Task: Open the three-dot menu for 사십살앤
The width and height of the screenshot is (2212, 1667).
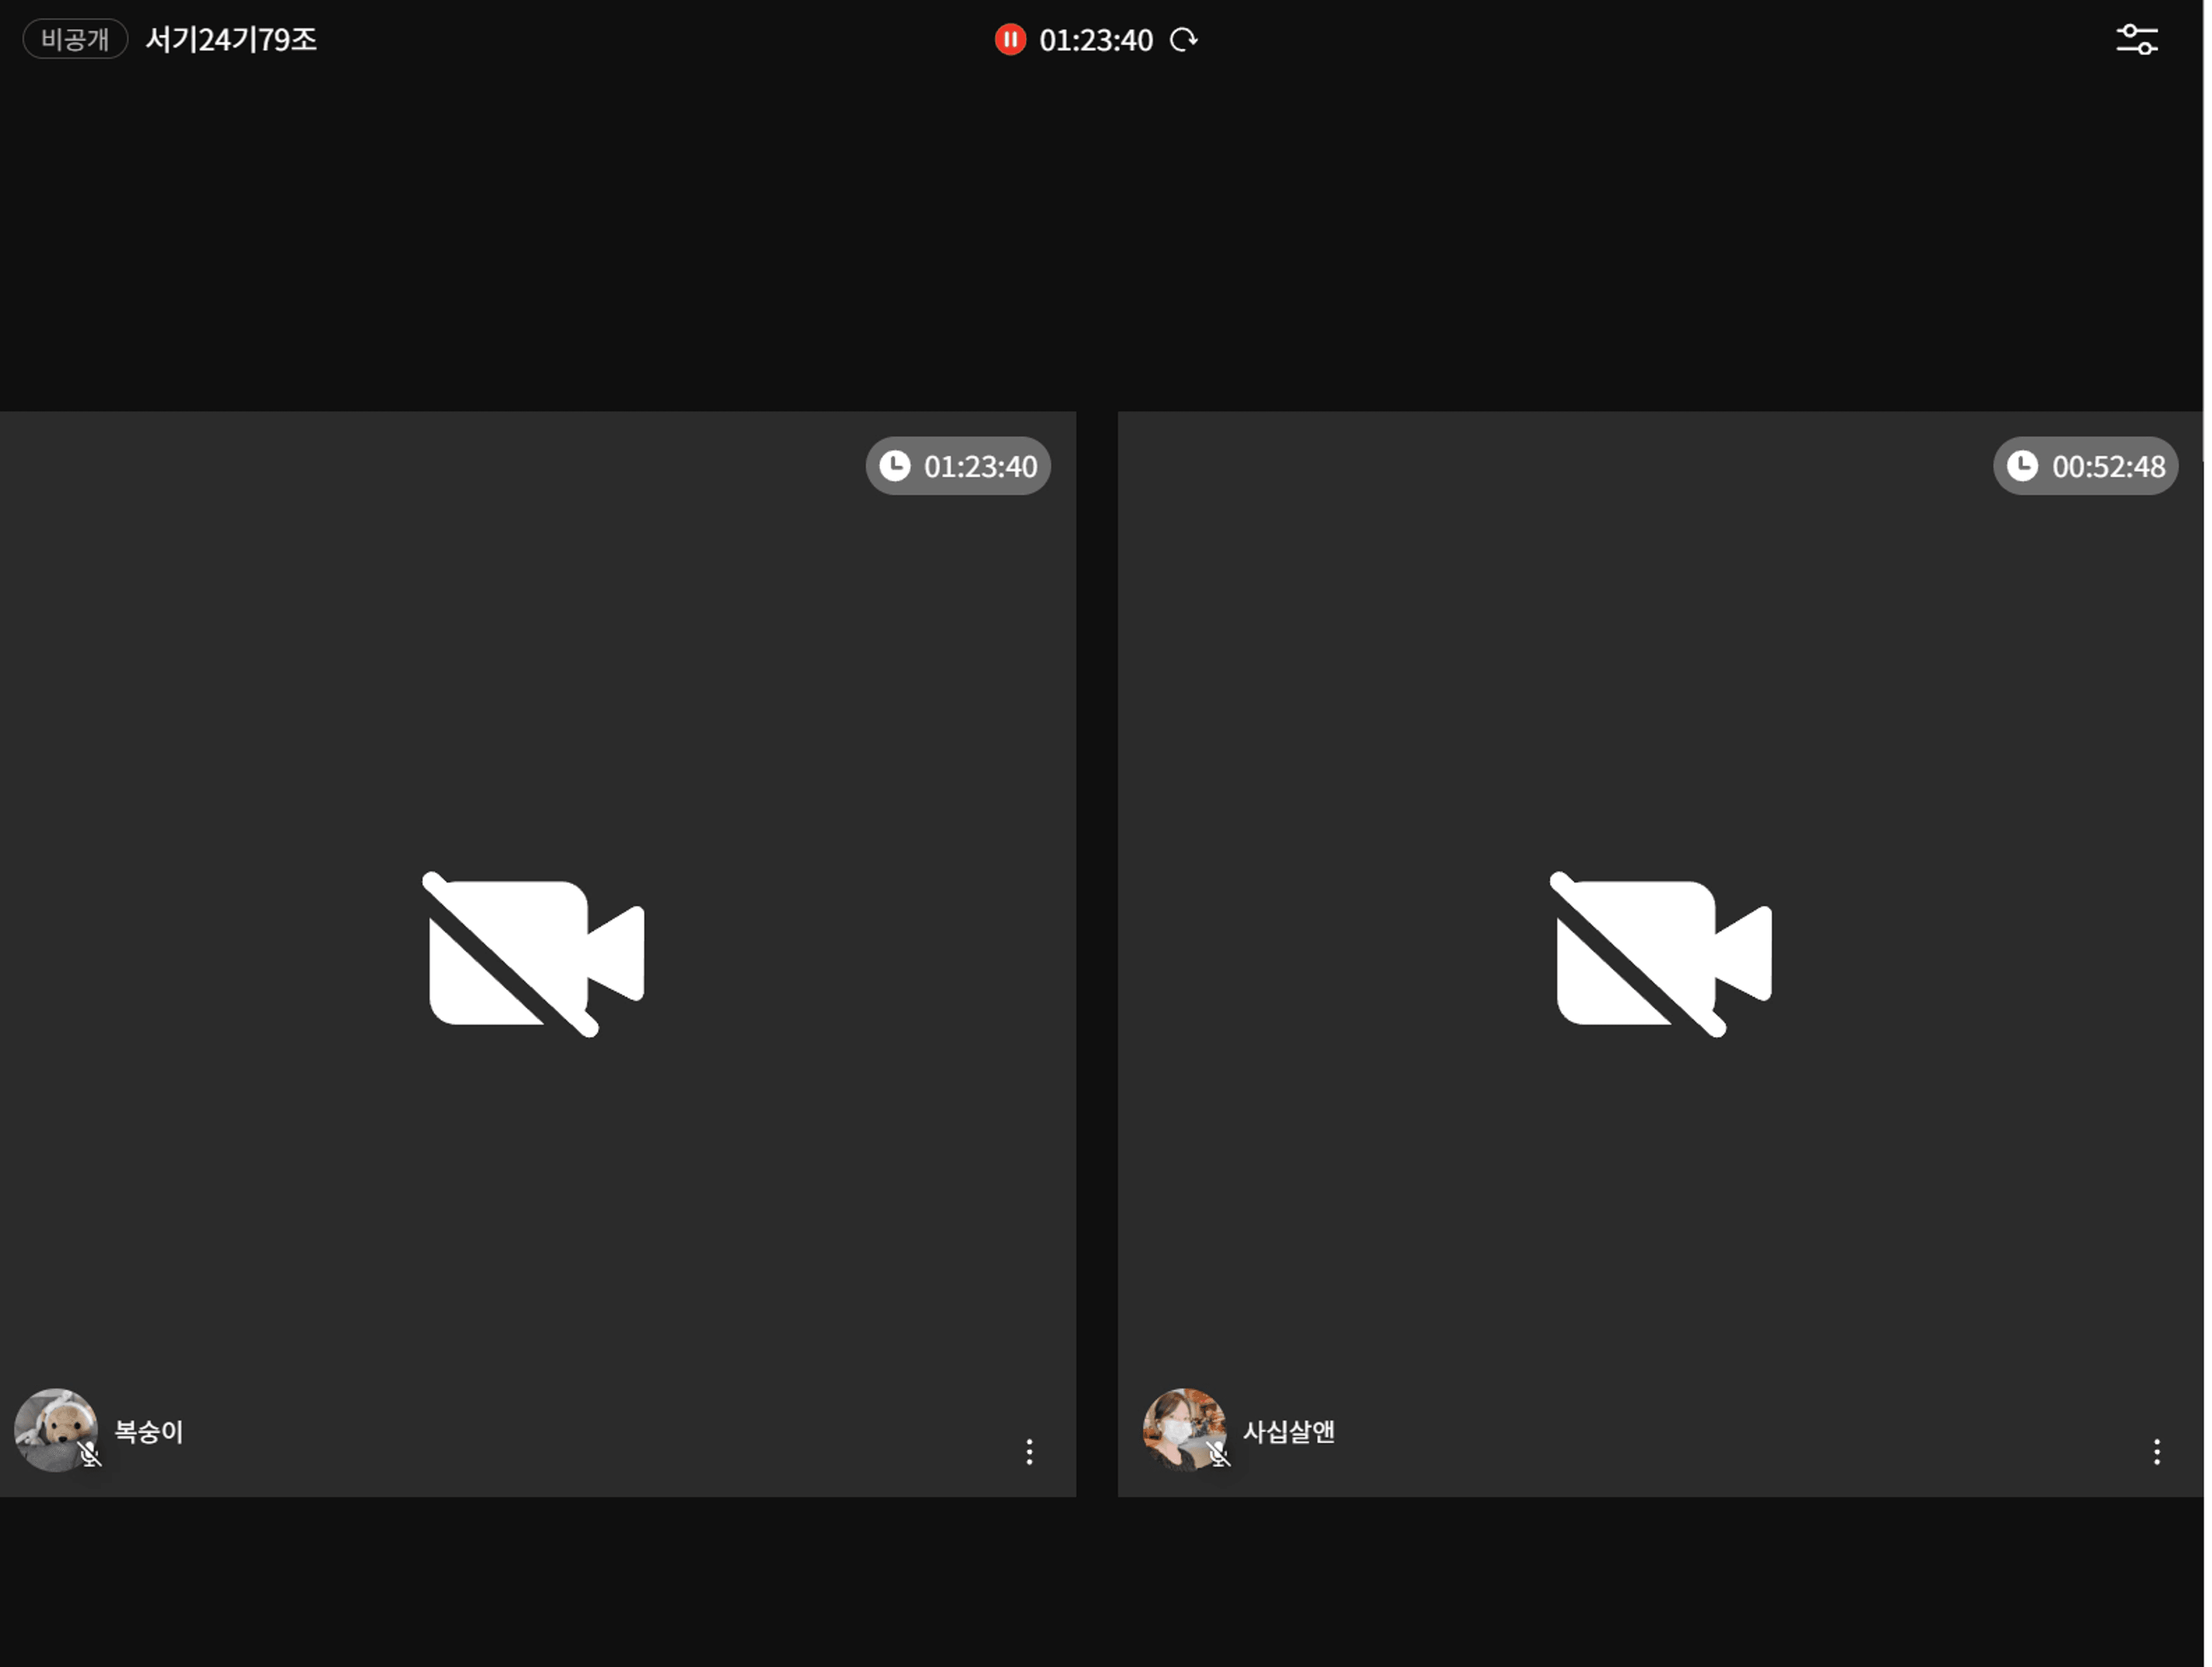Action: 2156,1452
